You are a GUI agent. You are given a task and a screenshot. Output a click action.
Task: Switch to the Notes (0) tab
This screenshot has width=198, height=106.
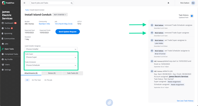click(x=52, y=73)
